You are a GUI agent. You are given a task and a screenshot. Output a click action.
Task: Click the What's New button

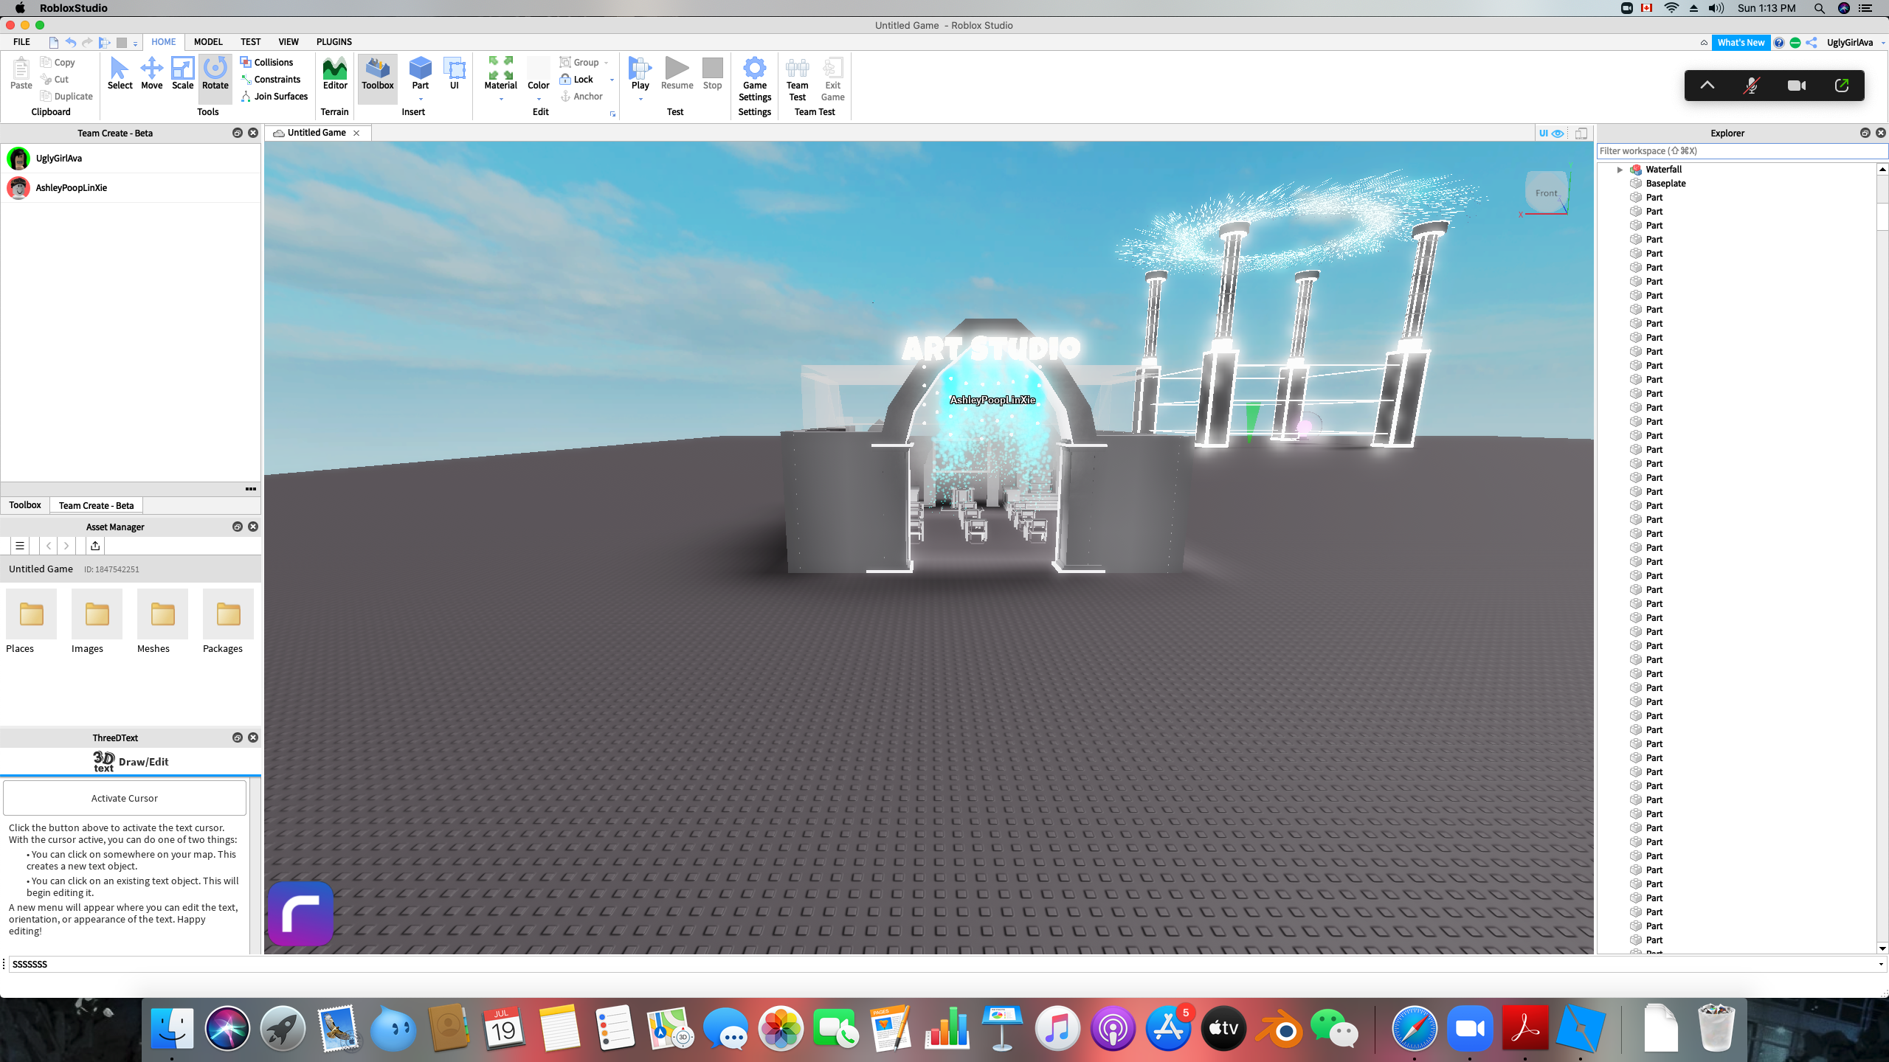coord(1740,43)
